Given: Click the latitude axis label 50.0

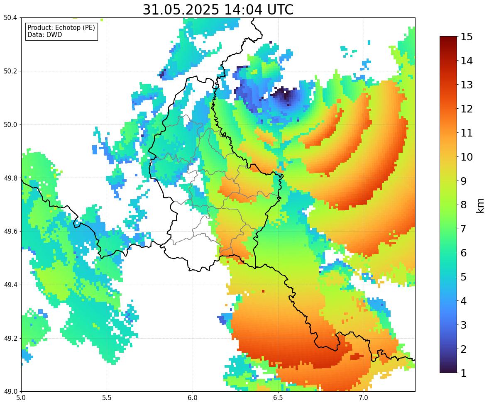Looking at the screenshot, I should (10, 125).
